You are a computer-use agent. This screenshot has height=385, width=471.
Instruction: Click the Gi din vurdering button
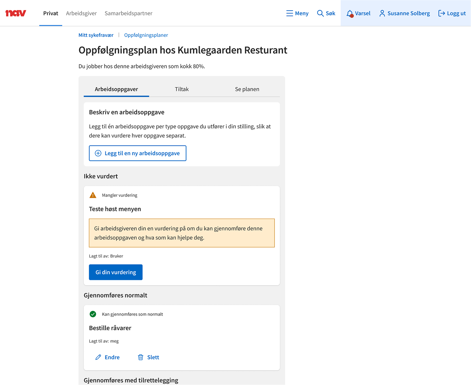click(x=116, y=272)
